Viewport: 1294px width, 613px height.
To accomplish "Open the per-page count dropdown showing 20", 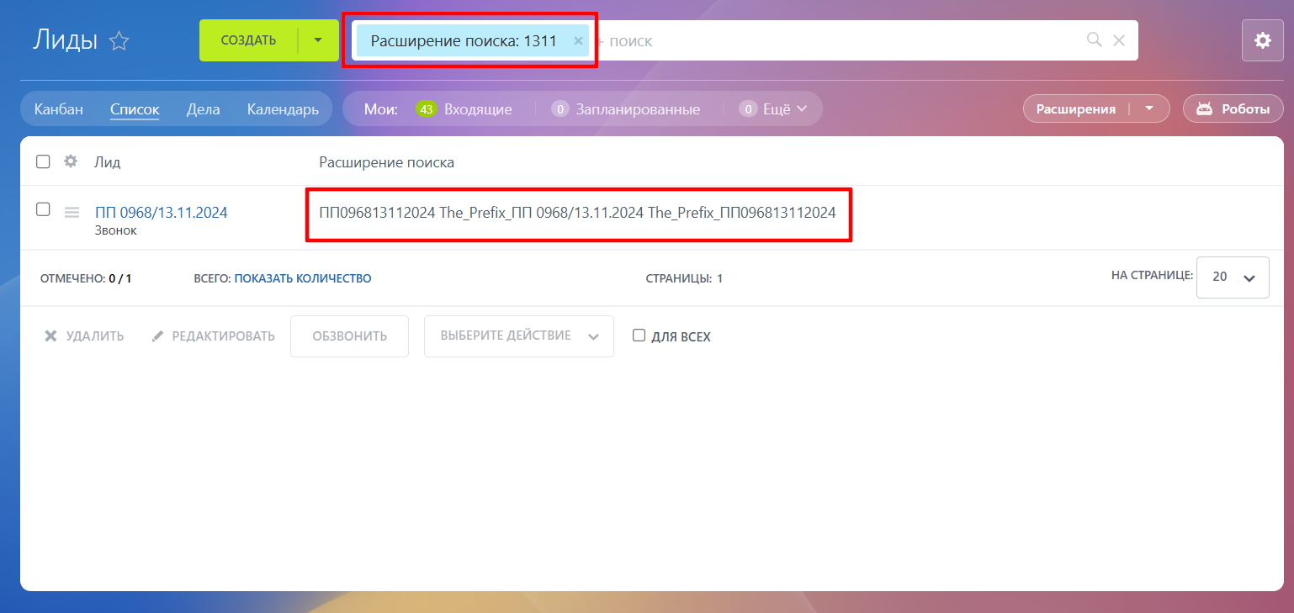I will 1232,277.
